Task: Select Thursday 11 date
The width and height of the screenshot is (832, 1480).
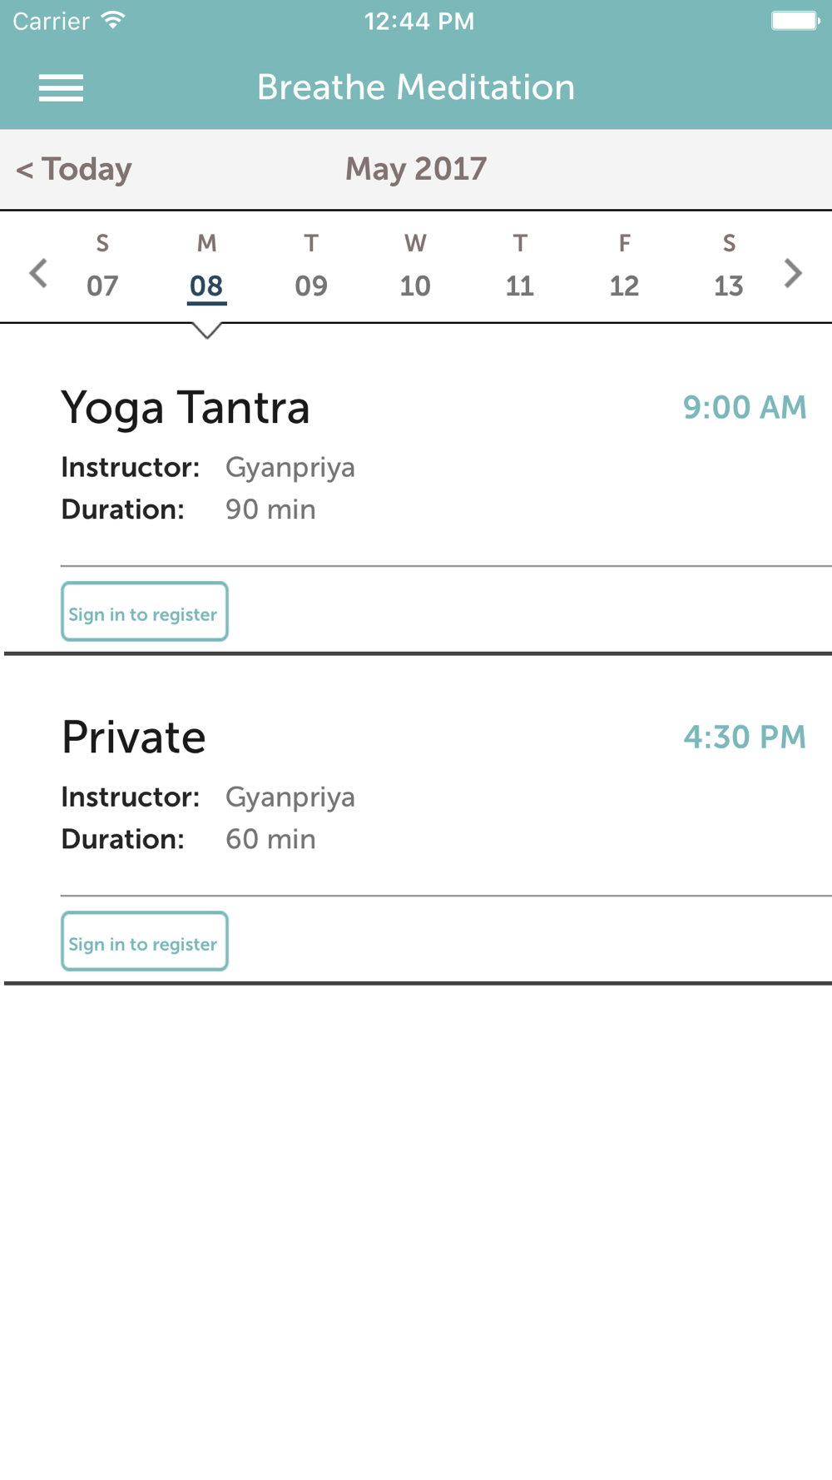Action: click(520, 266)
